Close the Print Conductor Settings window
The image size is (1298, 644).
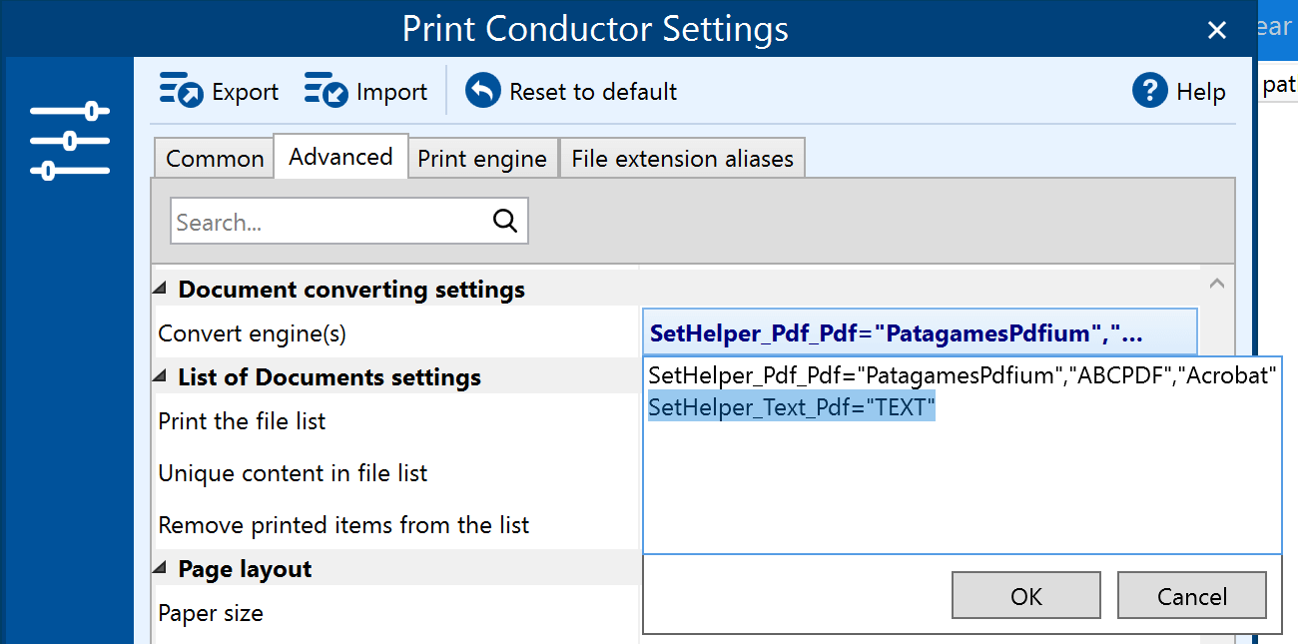(x=1216, y=31)
